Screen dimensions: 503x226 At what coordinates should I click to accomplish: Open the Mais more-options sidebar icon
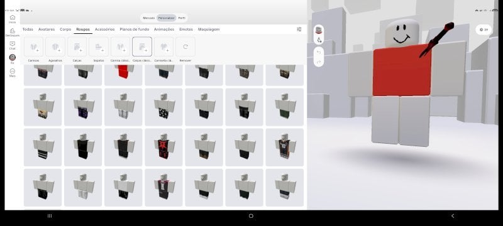[x=12, y=72]
